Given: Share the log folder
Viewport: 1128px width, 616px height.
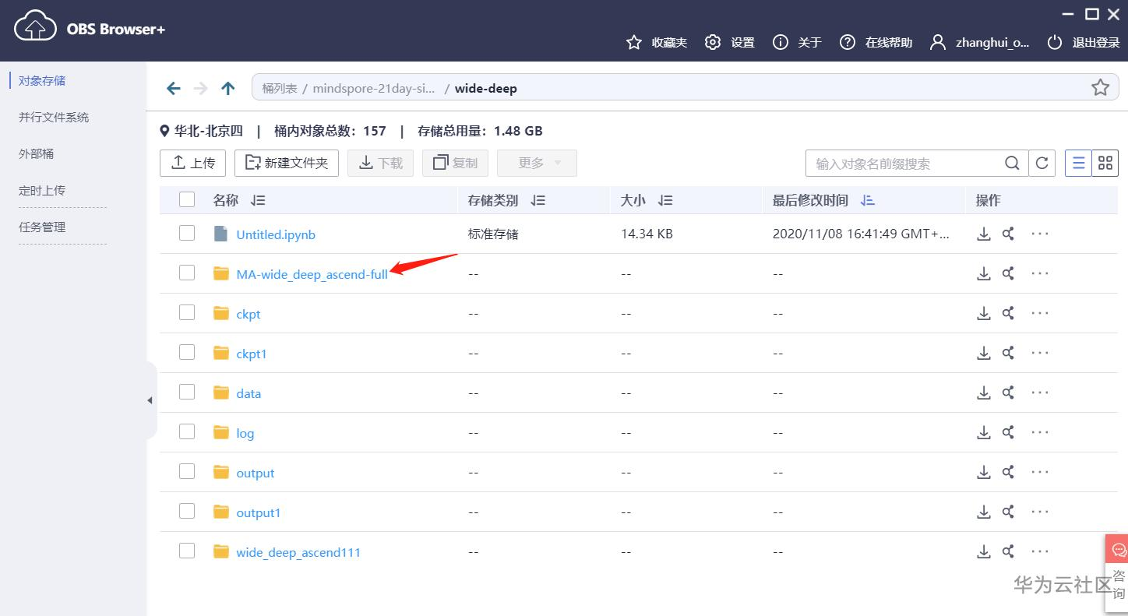Looking at the screenshot, I should click(x=1008, y=432).
